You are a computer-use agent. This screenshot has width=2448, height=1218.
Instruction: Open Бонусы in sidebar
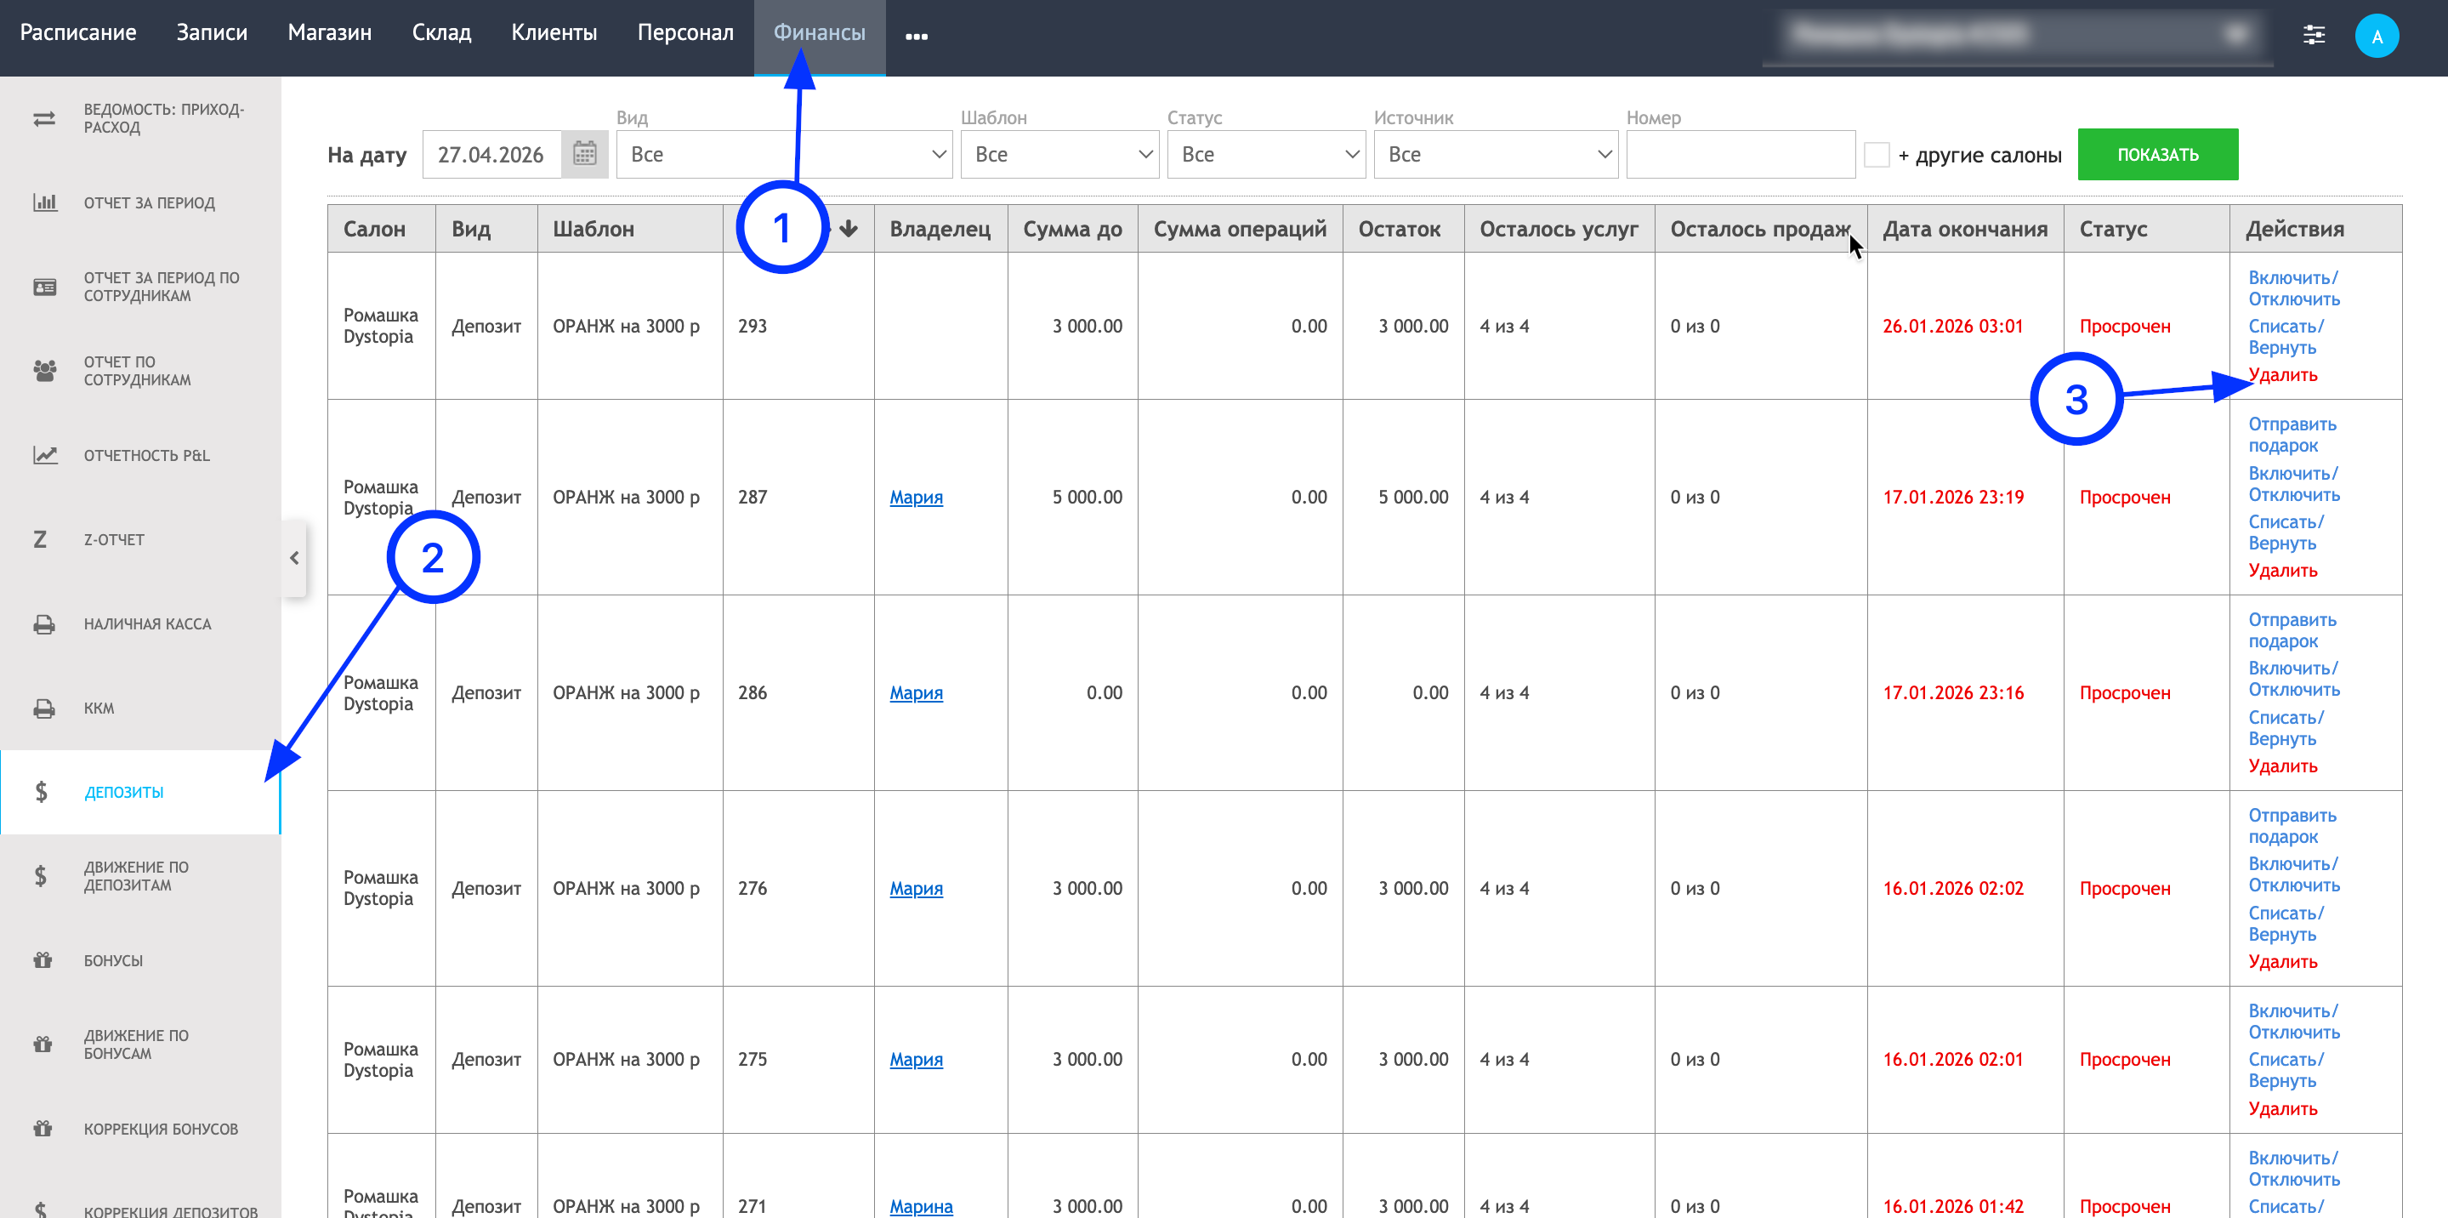coord(140,960)
